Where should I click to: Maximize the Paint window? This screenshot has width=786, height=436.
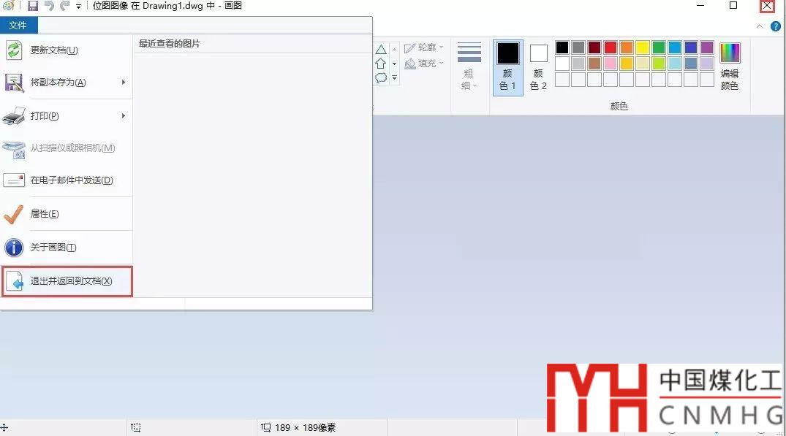733,6
